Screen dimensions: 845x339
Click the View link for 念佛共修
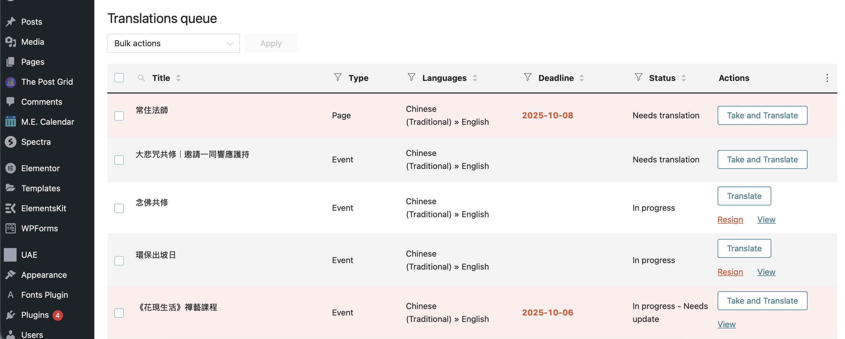766,220
